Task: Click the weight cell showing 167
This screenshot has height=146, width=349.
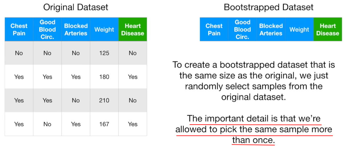Action: (104, 124)
